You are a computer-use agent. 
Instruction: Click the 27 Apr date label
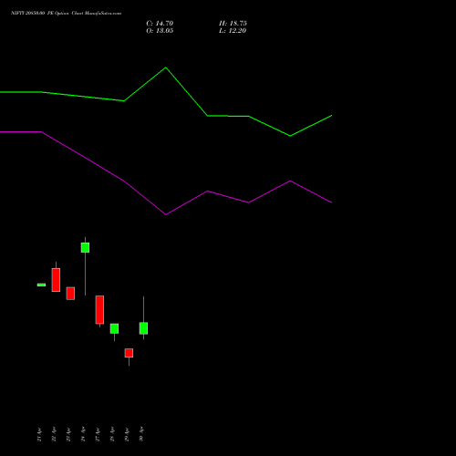point(98,434)
